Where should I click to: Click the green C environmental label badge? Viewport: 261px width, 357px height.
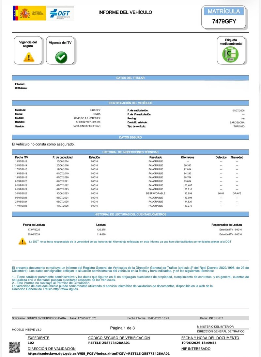pos(230,54)
